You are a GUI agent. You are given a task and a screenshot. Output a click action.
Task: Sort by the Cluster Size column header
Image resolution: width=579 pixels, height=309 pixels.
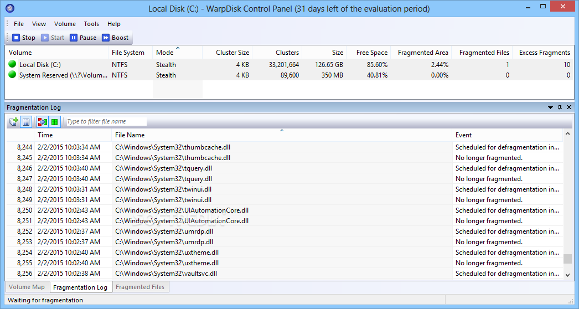[228, 53]
